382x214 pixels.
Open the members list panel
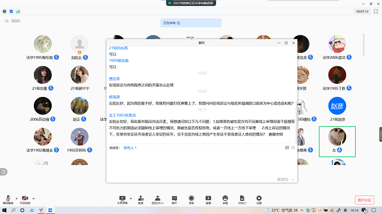coord(158,200)
